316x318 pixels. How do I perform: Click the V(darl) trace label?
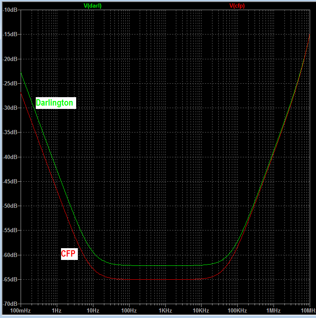click(x=93, y=6)
